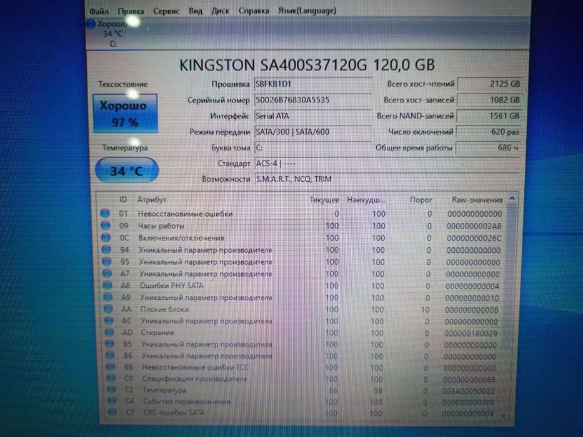Open the Файл menu

pos(99,11)
